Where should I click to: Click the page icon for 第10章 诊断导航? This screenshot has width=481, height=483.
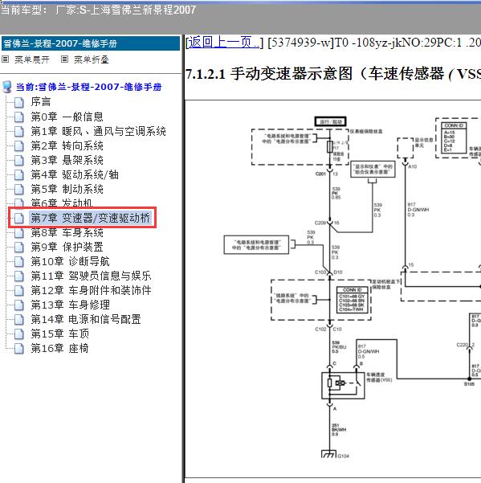pos(19,262)
